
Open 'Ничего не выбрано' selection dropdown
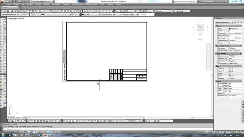tap(224, 22)
